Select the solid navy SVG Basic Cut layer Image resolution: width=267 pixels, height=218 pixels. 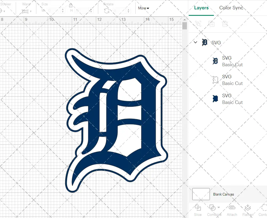(228, 99)
